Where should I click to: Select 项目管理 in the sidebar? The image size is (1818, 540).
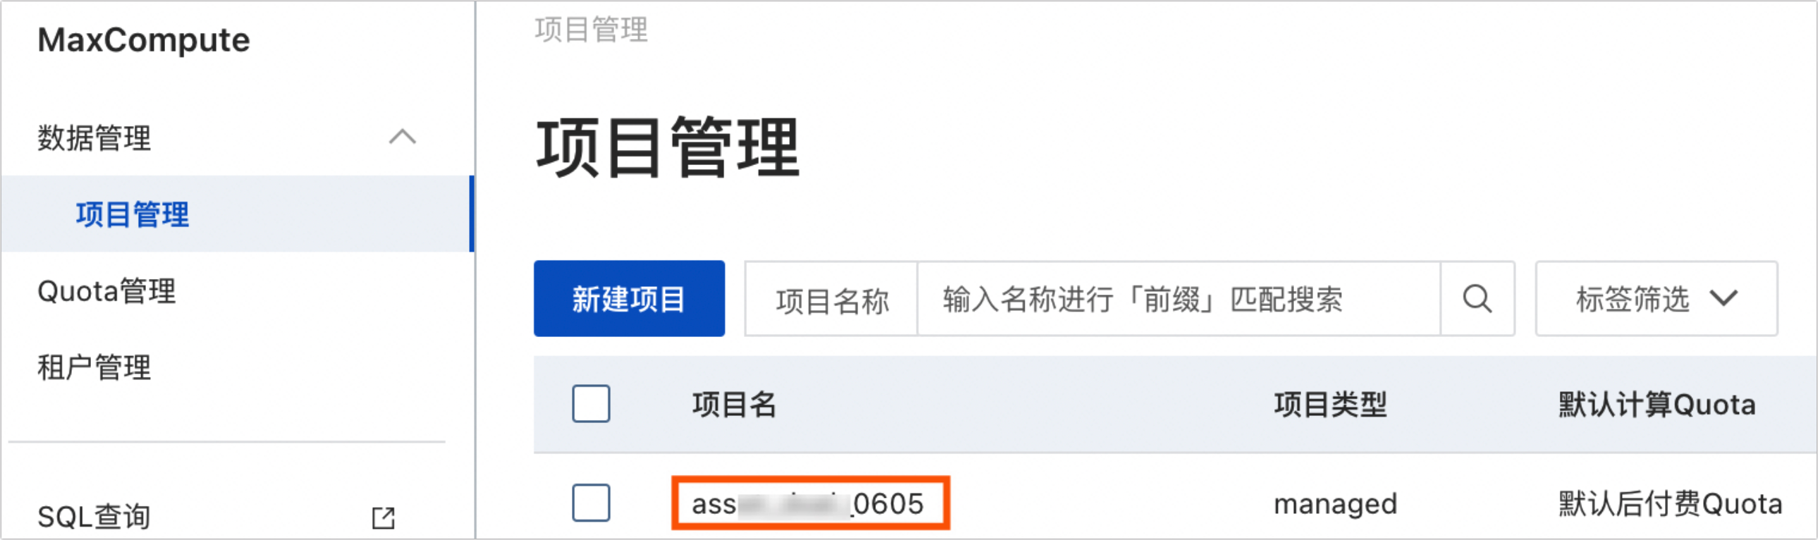tap(237, 214)
